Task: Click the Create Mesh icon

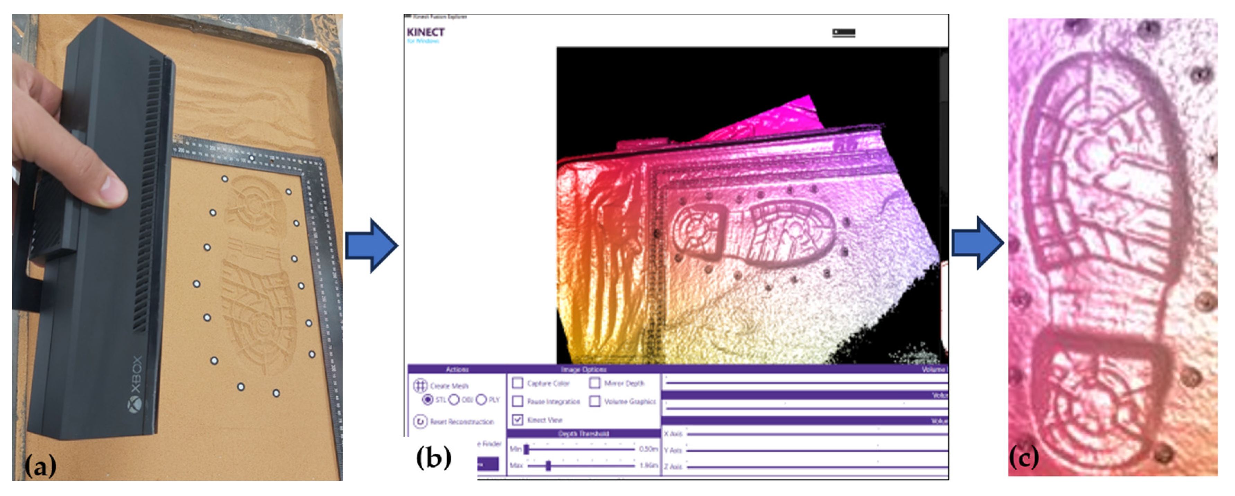Action: click(420, 386)
